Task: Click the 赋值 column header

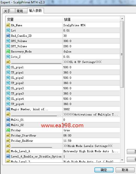Action: 91,19
